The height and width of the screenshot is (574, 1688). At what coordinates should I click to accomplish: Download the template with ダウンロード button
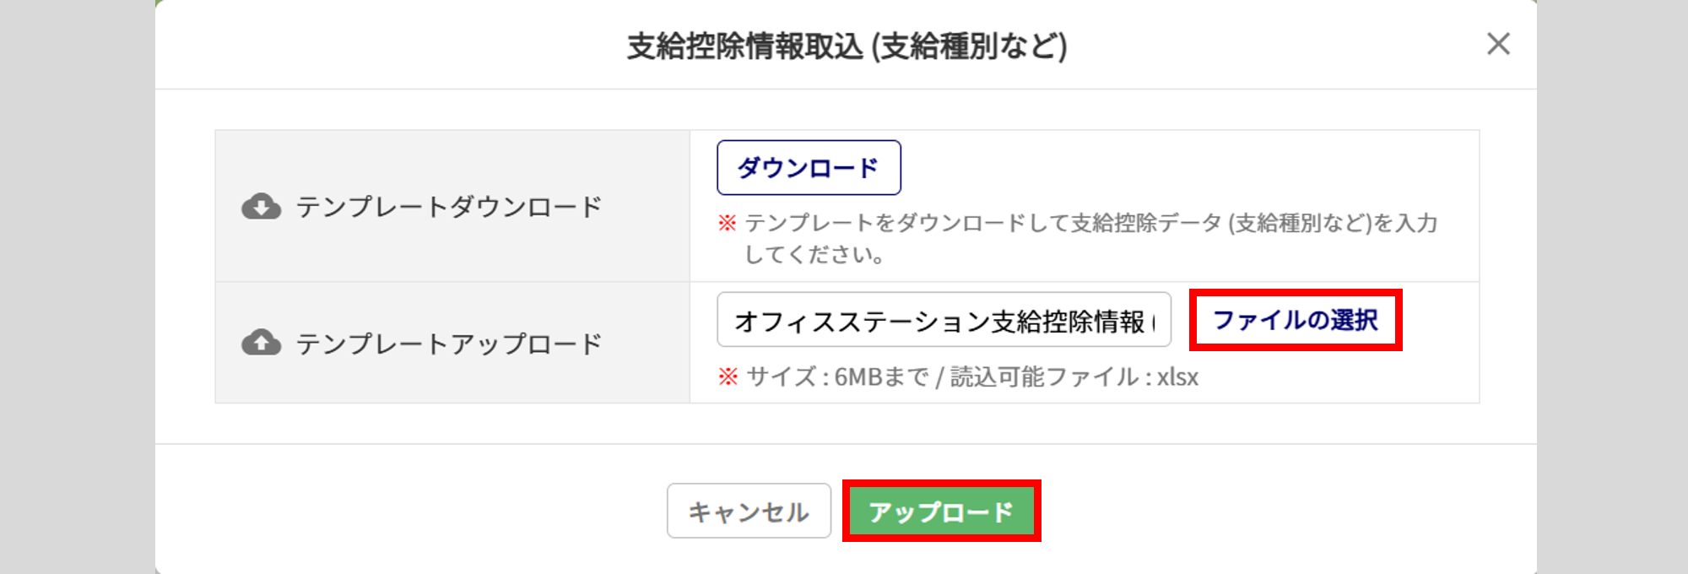pos(809,168)
